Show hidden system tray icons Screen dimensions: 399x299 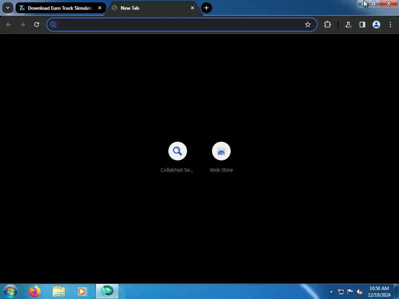pyautogui.click(x=331, y=292)
